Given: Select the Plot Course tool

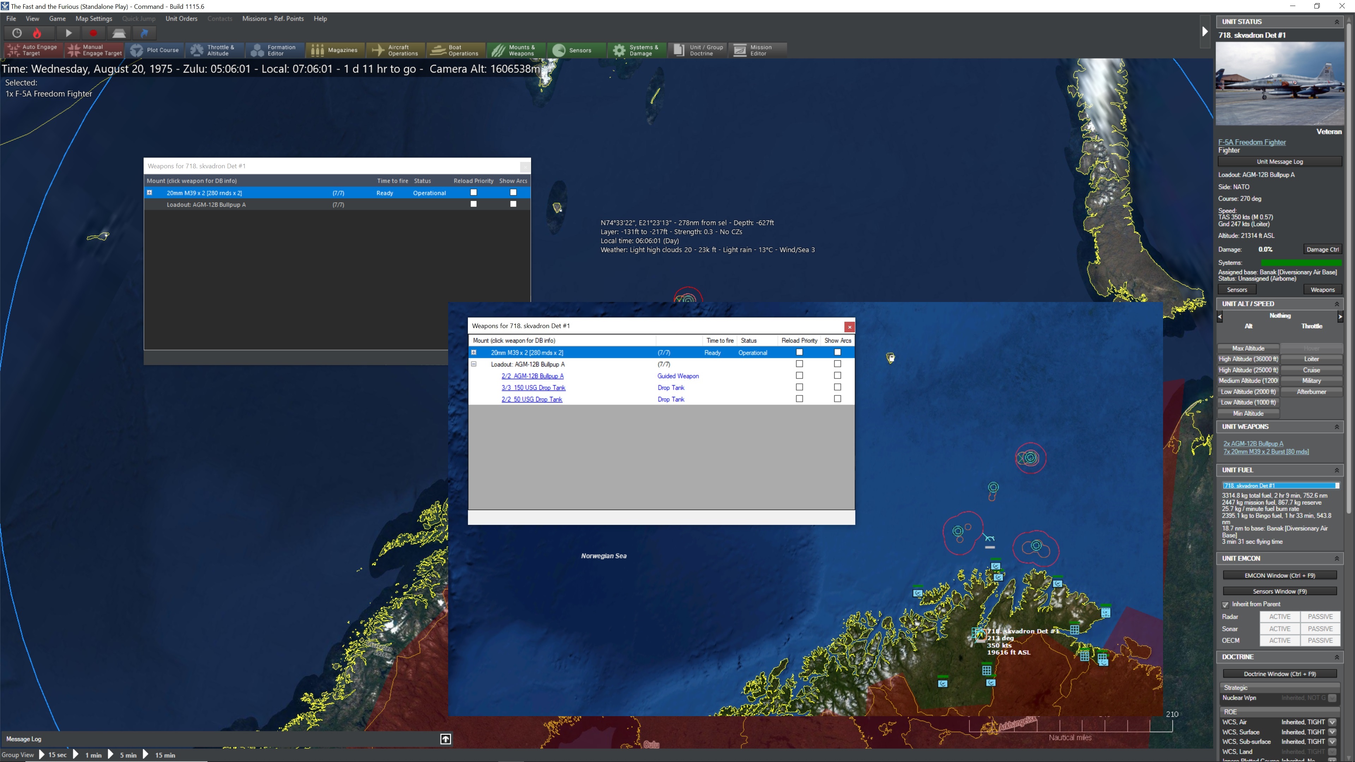Looking at the screenshot, I should (155, 50).
